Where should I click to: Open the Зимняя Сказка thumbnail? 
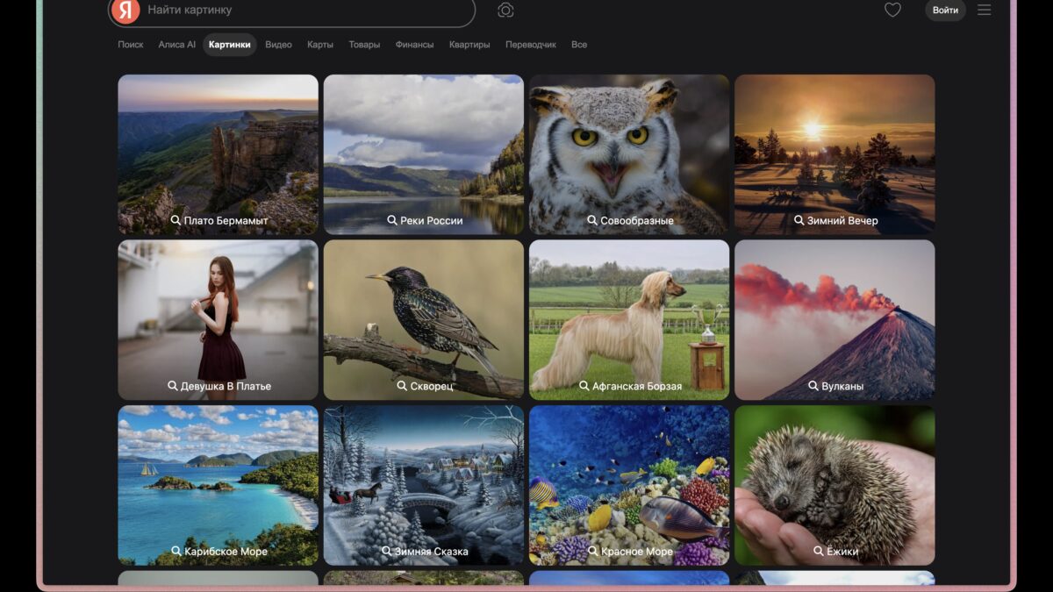424,485
